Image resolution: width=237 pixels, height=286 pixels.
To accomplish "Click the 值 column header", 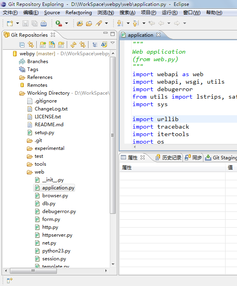I will tap(231, 167).
